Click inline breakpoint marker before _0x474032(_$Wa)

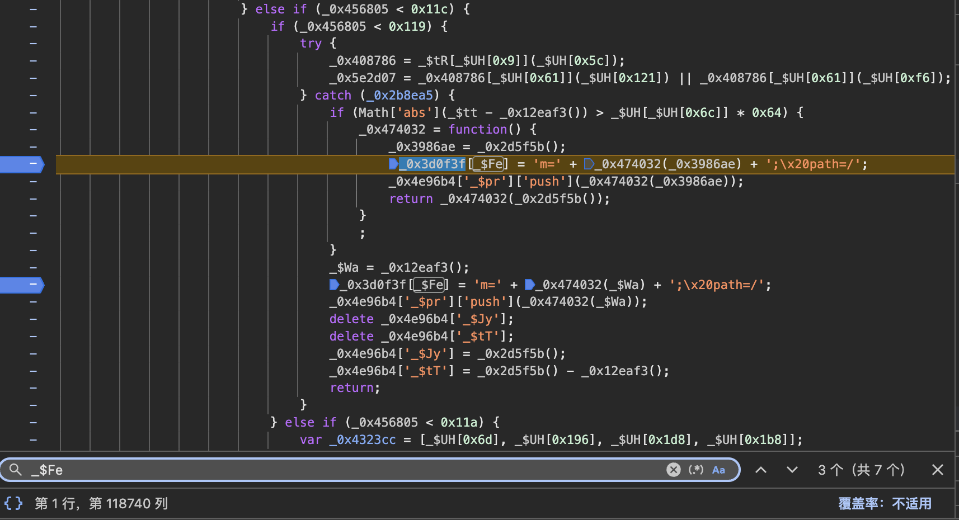click(529, 285)
